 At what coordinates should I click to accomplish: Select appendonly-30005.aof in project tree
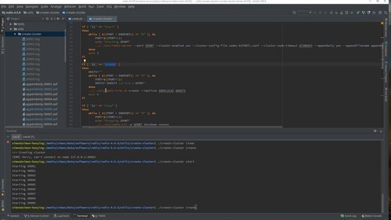click(40, 105)
